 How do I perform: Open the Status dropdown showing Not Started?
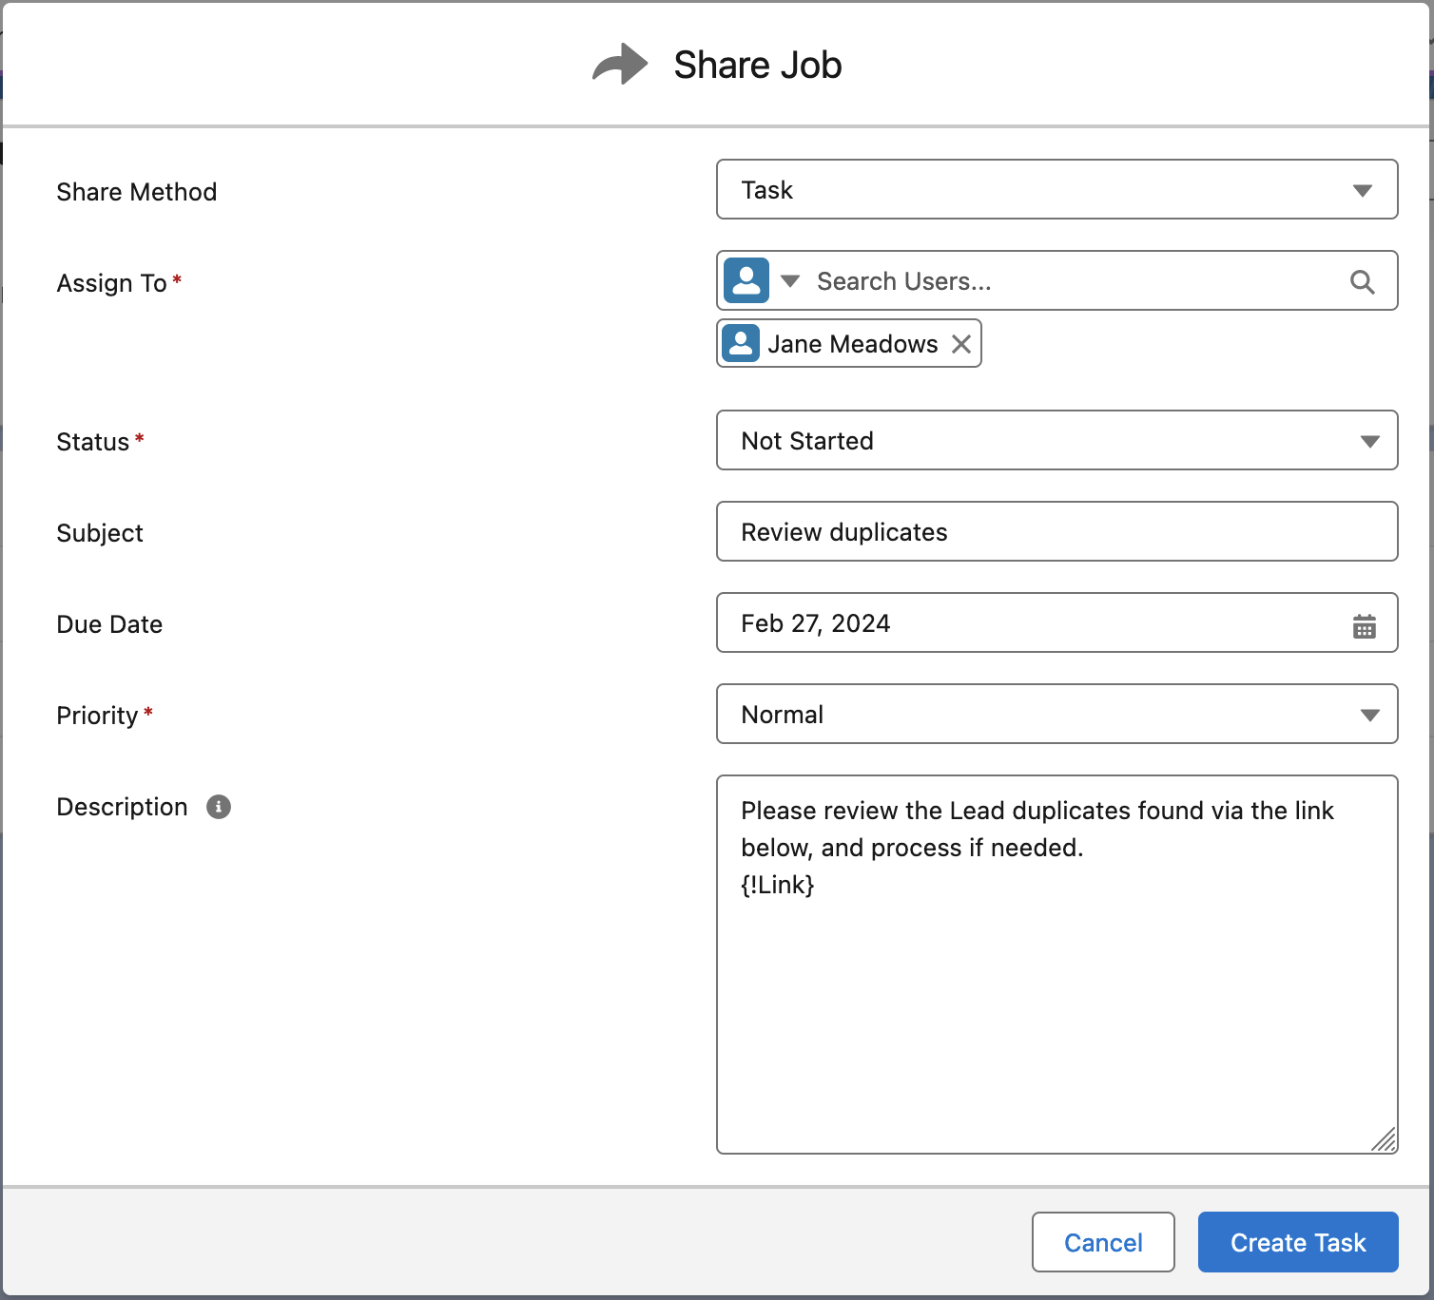click(x=1056, y=440)
